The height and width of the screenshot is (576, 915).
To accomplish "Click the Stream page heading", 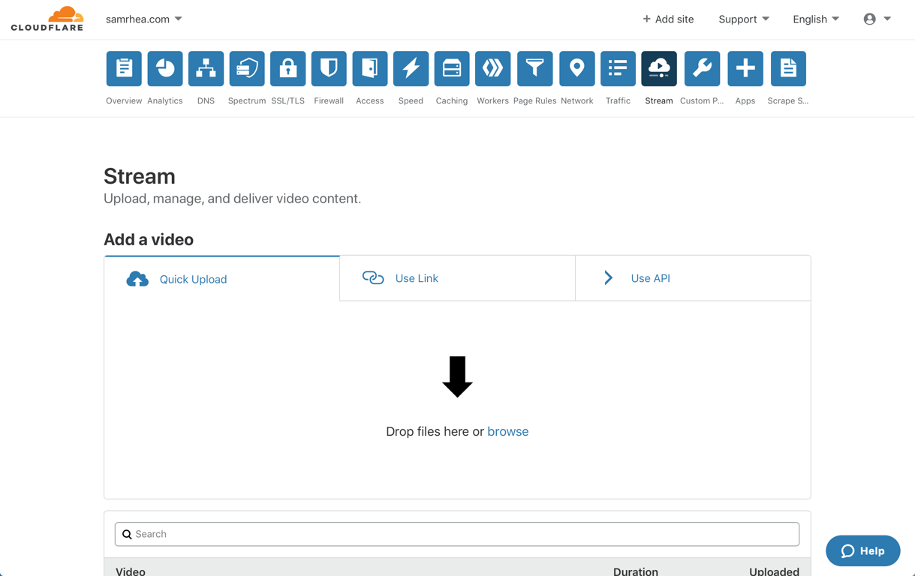I will [140, 176].
